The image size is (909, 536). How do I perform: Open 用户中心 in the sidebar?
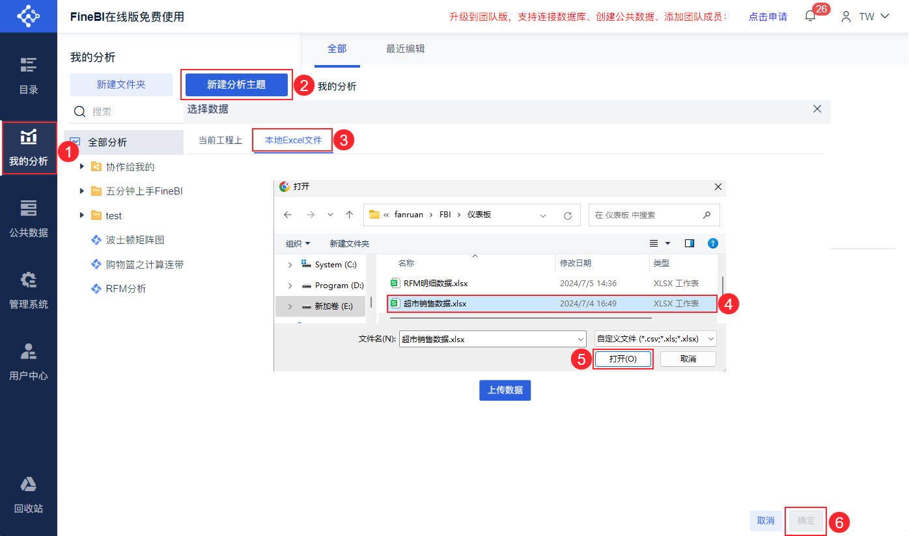pos(29,362)
